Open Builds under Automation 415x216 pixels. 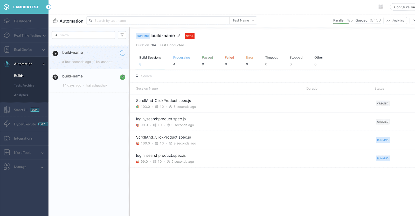(x=19, y=76)
